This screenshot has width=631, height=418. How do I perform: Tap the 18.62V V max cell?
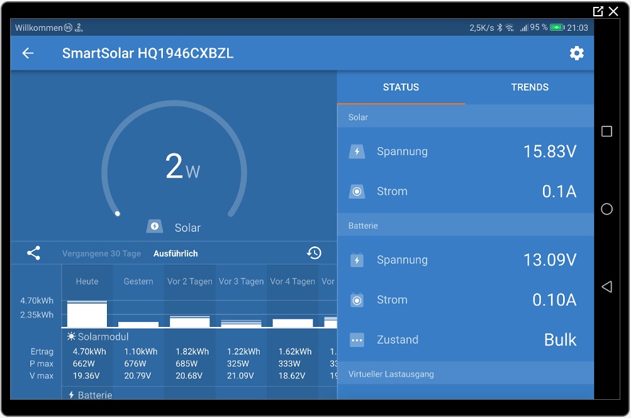292,376
